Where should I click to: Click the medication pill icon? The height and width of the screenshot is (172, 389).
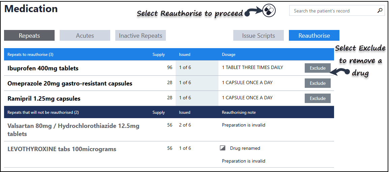point(269,10)
